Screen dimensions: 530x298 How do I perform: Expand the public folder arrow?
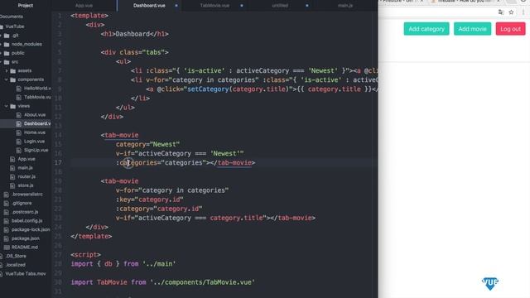[x=1, y=53]
